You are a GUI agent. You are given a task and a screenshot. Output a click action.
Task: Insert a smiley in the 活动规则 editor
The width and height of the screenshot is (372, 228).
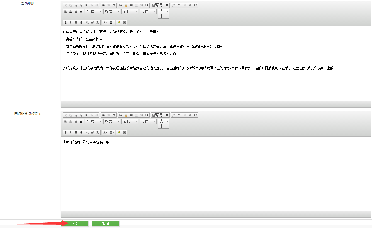141,5
